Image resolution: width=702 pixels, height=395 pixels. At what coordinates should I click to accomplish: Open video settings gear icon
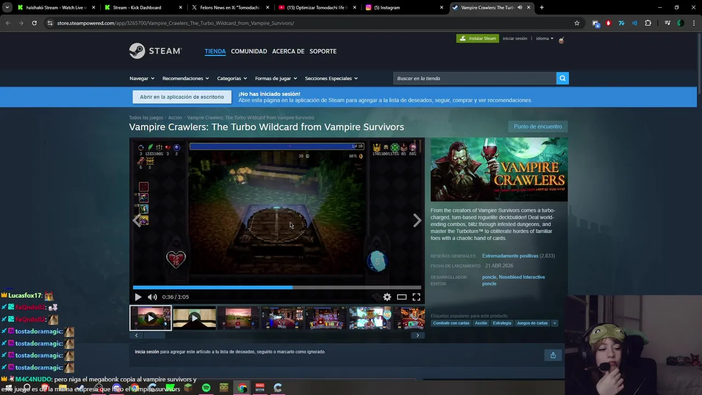(387, 297)
